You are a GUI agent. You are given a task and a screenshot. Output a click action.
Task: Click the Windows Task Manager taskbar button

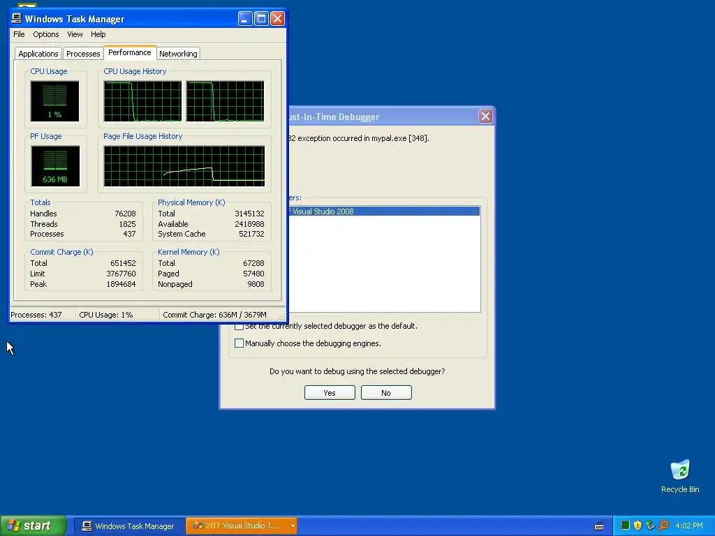tap(129, 526)
